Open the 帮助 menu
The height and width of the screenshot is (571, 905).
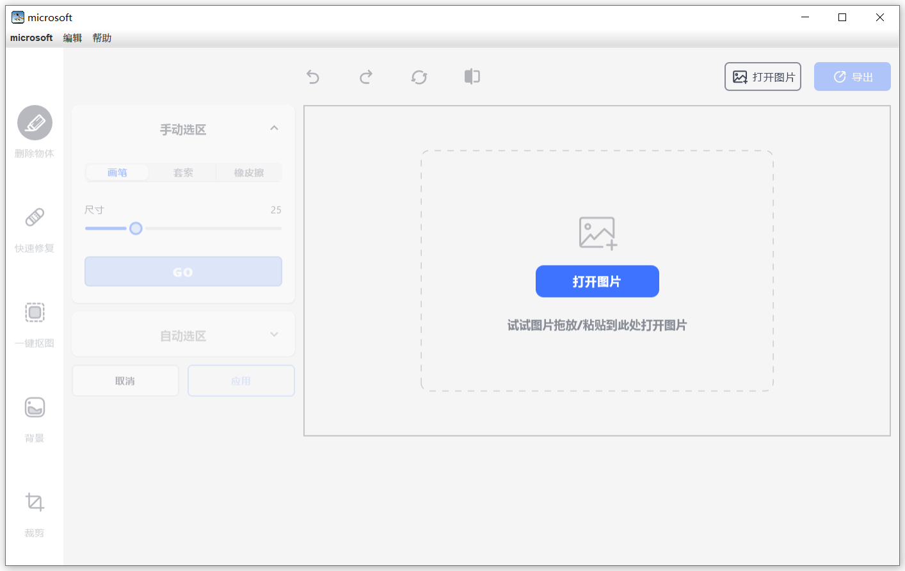click(102, 38)
